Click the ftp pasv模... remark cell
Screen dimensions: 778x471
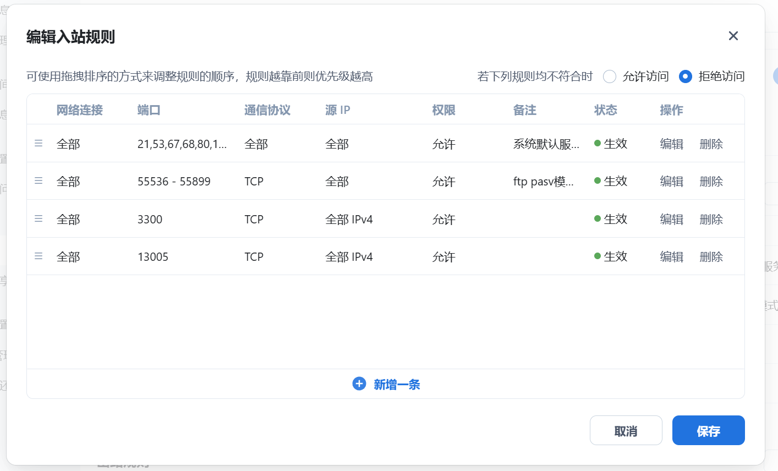[544, 182]
